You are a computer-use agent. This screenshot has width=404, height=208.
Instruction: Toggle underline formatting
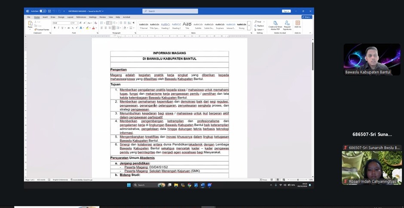pos(62,28)
